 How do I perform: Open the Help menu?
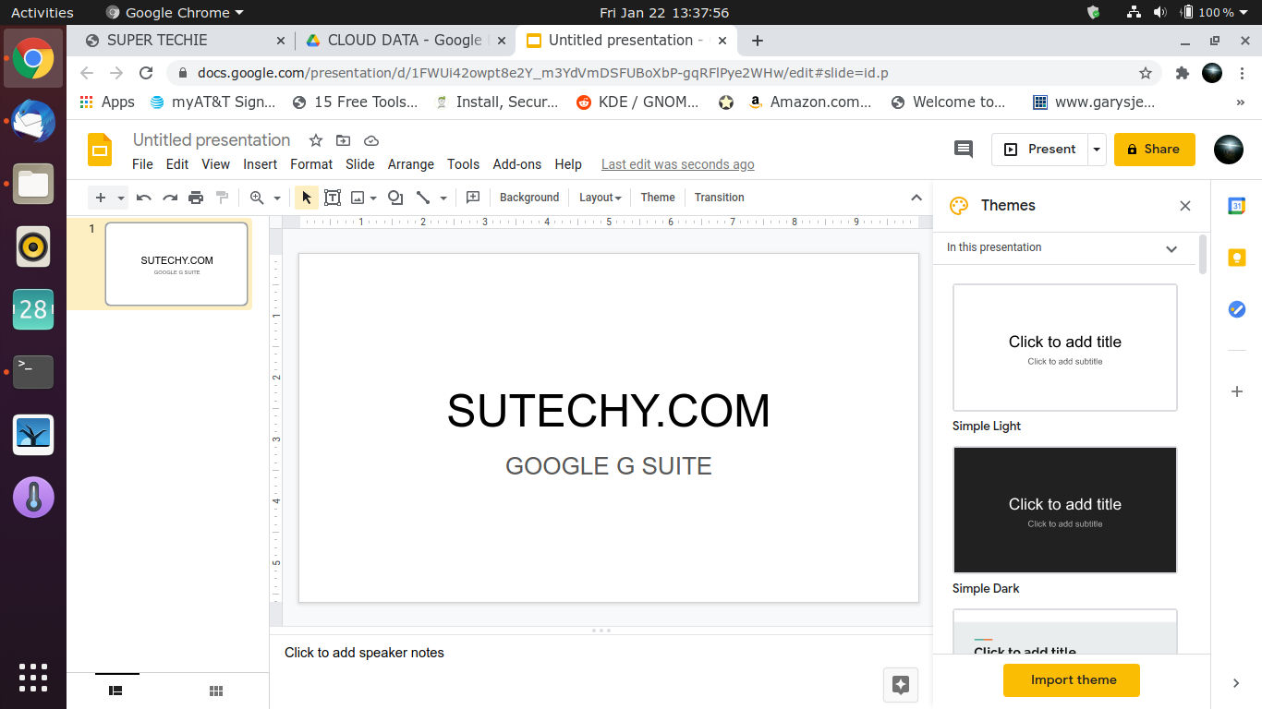[568, 164]
